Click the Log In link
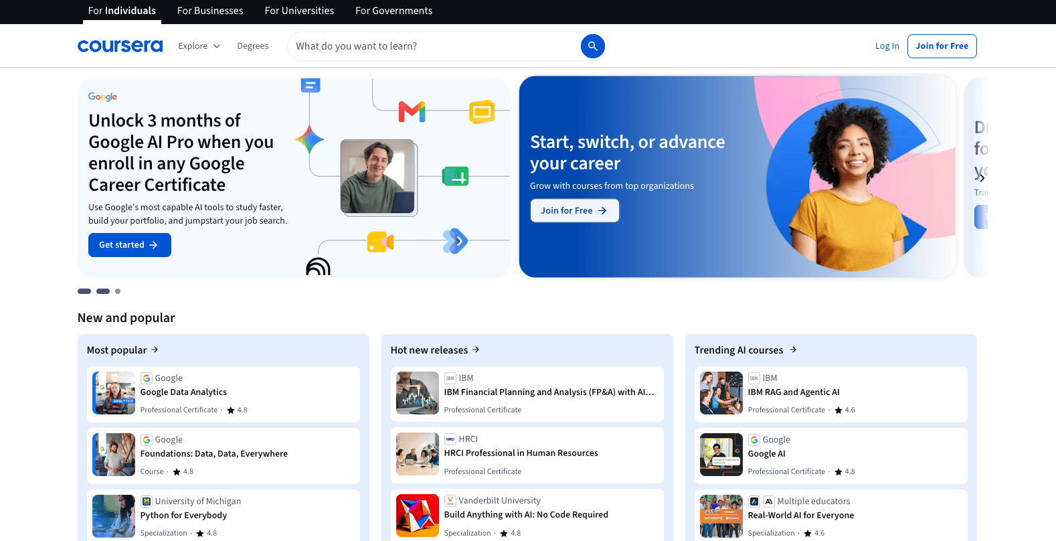 tap(887, 46)
